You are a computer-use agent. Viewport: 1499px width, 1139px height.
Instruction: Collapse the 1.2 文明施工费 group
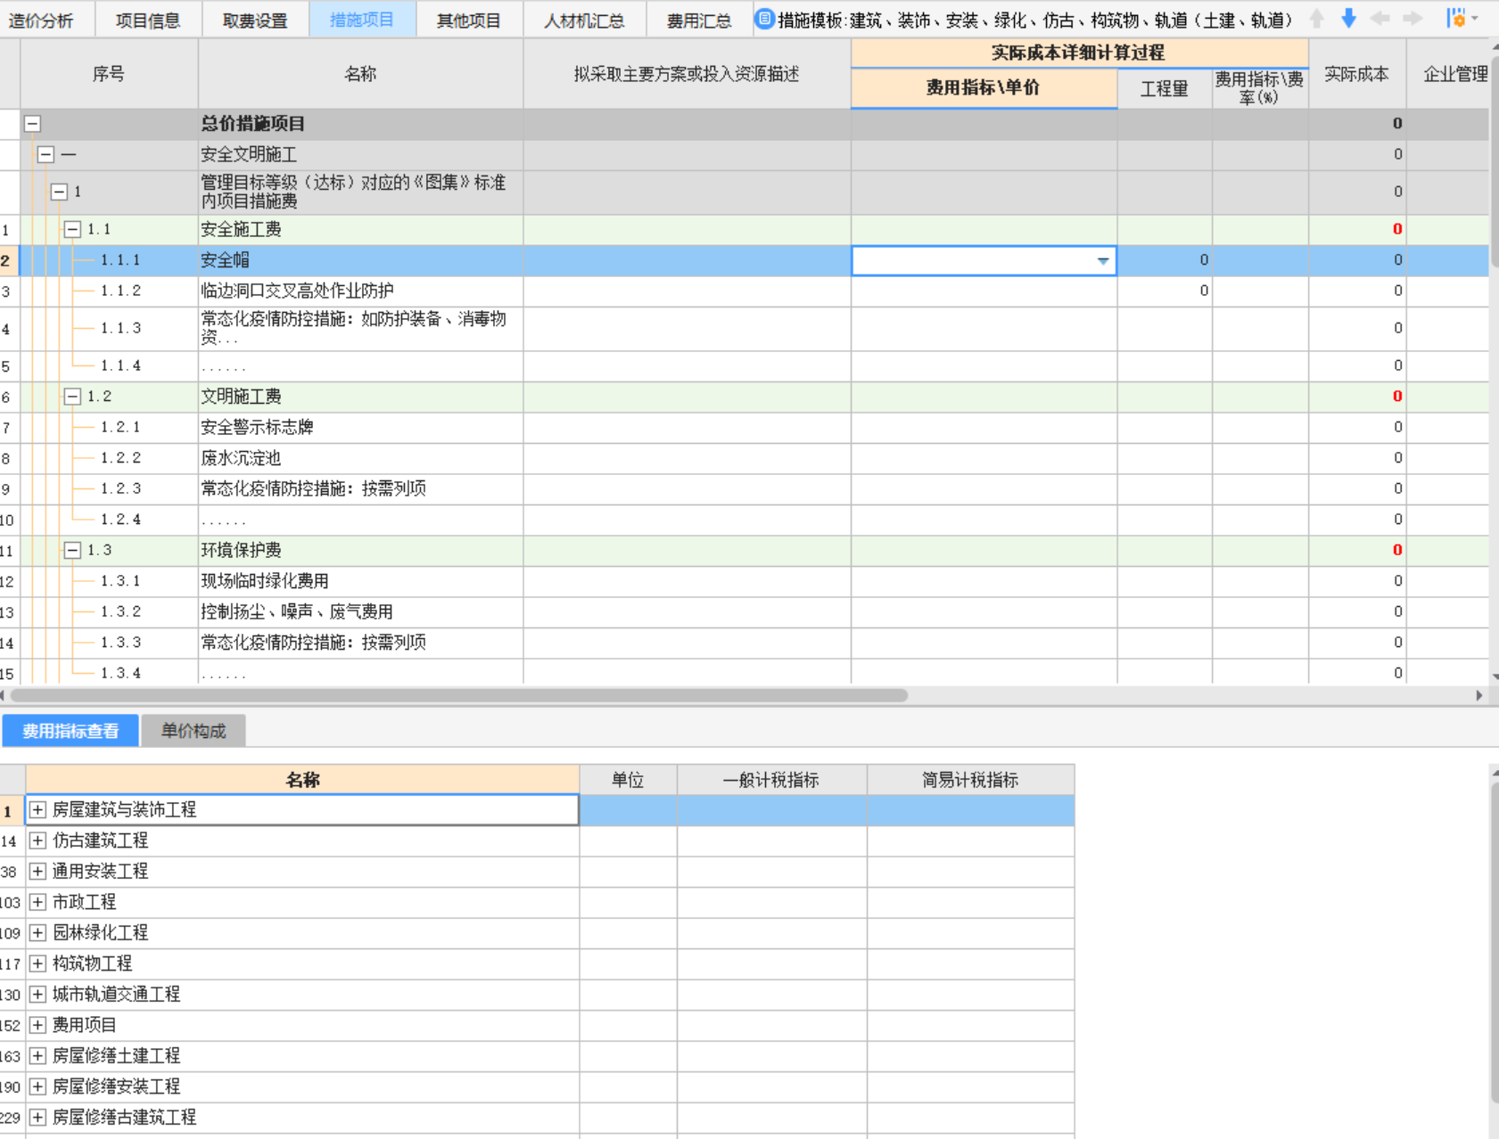click(x=73, y=397)
